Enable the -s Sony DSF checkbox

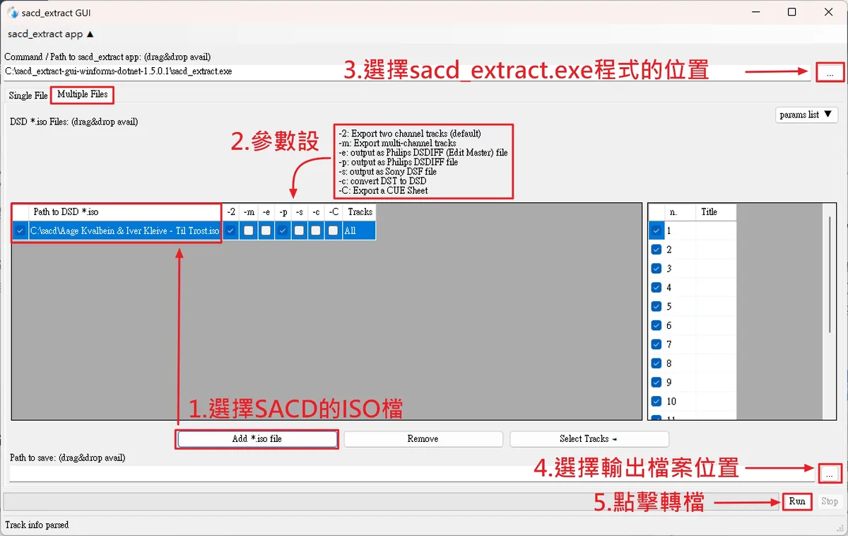pyautogui.click(x=300, y=231)
